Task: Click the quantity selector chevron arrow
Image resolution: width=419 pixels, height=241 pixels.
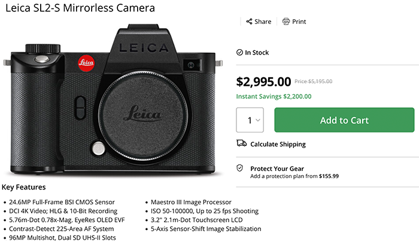Action: pyautogui.click(x=258, y=120)
